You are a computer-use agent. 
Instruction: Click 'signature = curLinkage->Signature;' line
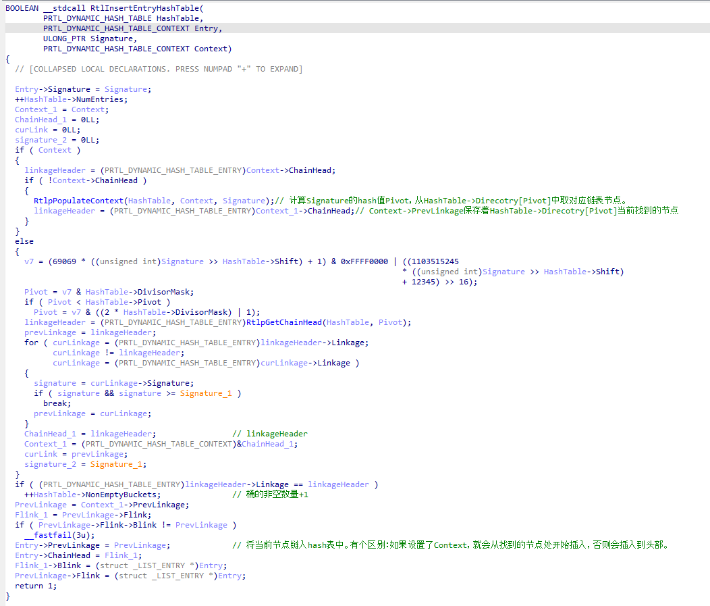point(113,383)
